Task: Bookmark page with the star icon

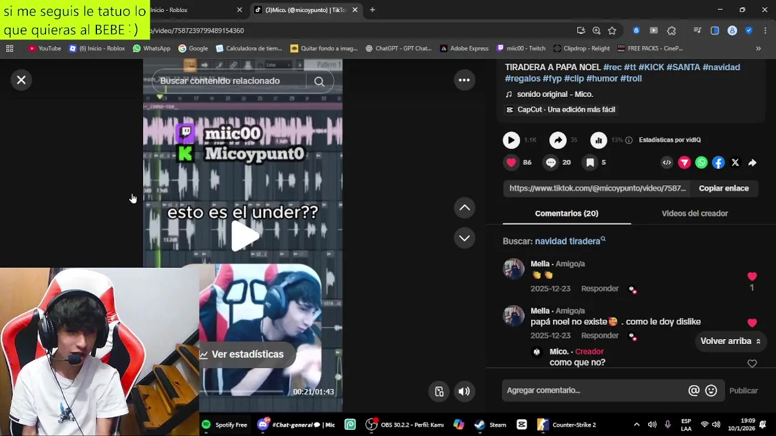Action: (x=612, y=30)
